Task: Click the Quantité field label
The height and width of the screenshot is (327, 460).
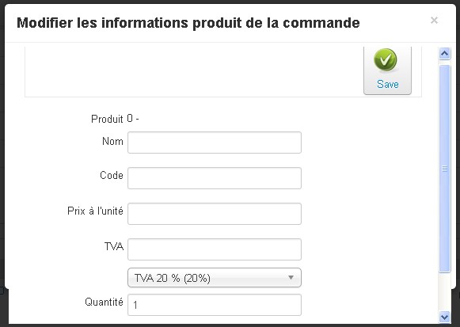Action: pos(105,302)
